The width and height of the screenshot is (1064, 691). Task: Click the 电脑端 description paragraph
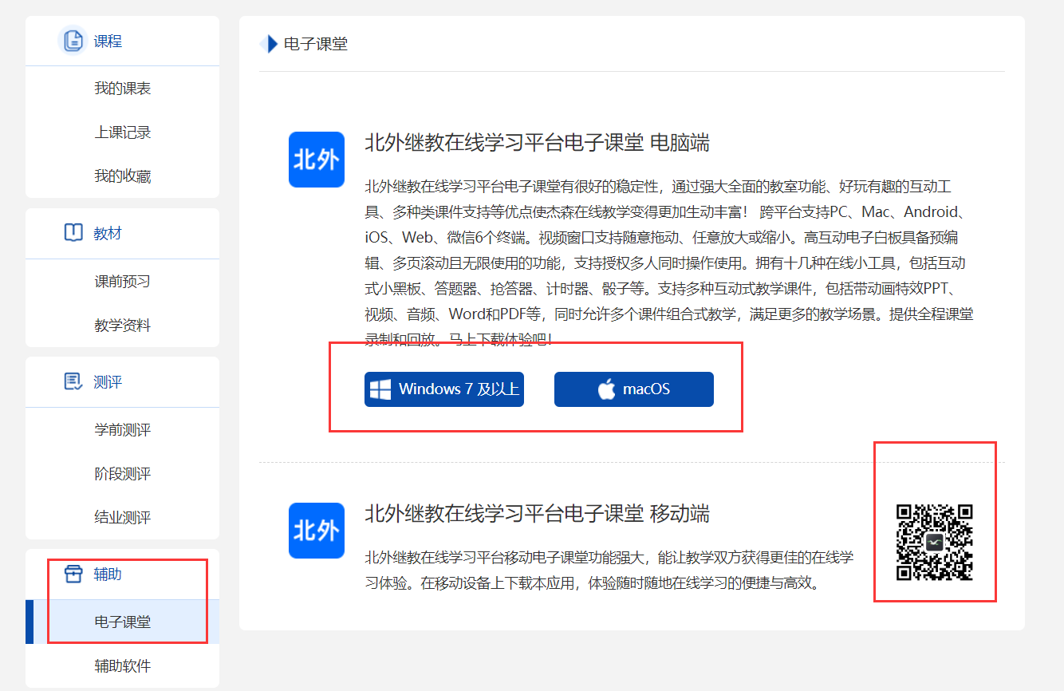point(669,263)
